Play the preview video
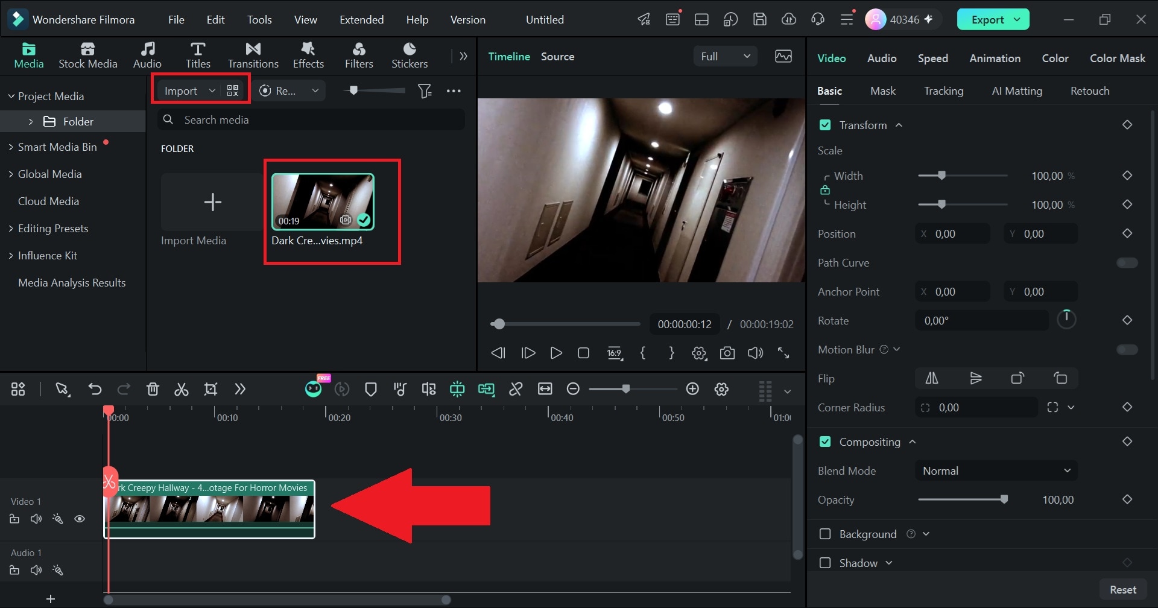1158x608 pixels. click(x=556, y=353)
